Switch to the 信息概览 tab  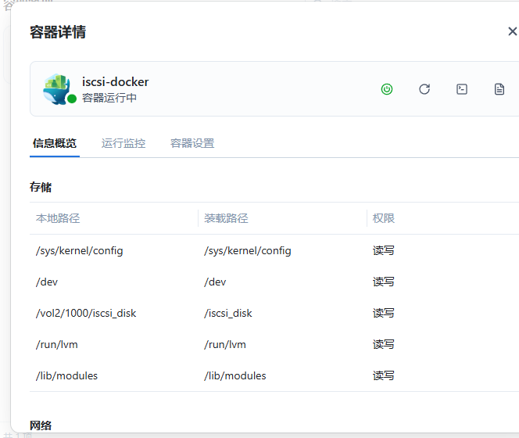click(x=55, y=143)
